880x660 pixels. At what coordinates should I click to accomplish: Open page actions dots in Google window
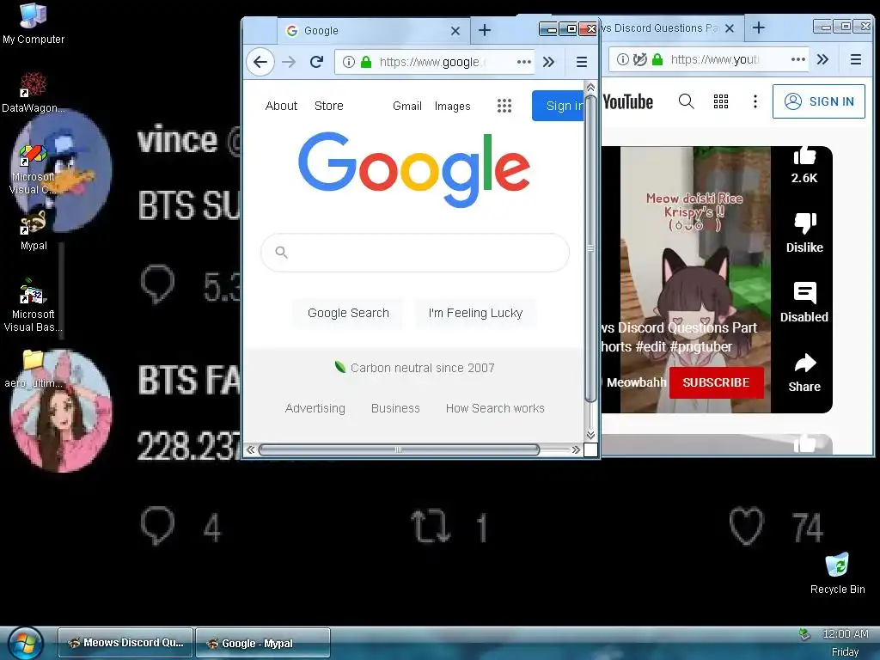523,62
